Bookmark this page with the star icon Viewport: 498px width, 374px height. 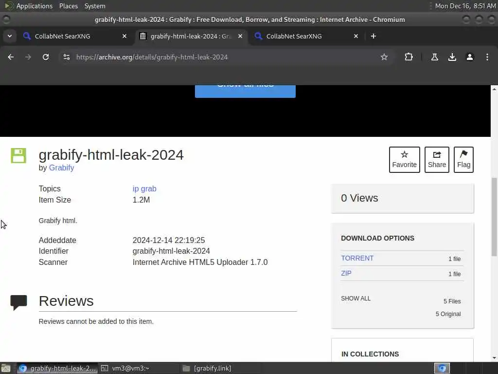384,57
